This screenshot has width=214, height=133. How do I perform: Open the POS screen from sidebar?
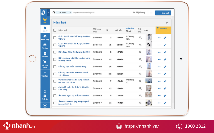point(45,20)
